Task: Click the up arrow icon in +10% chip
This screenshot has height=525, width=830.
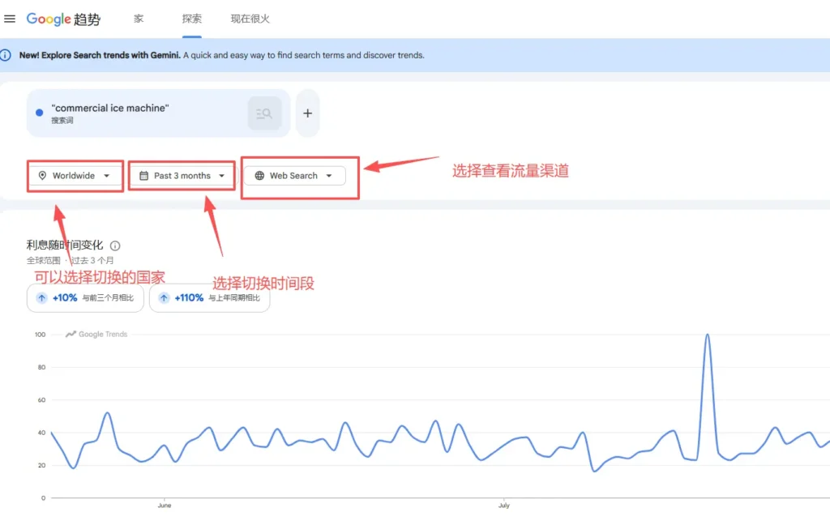Action: point(42,298)
